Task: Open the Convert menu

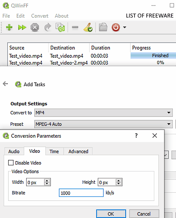Action: click(x=40, y=16)
